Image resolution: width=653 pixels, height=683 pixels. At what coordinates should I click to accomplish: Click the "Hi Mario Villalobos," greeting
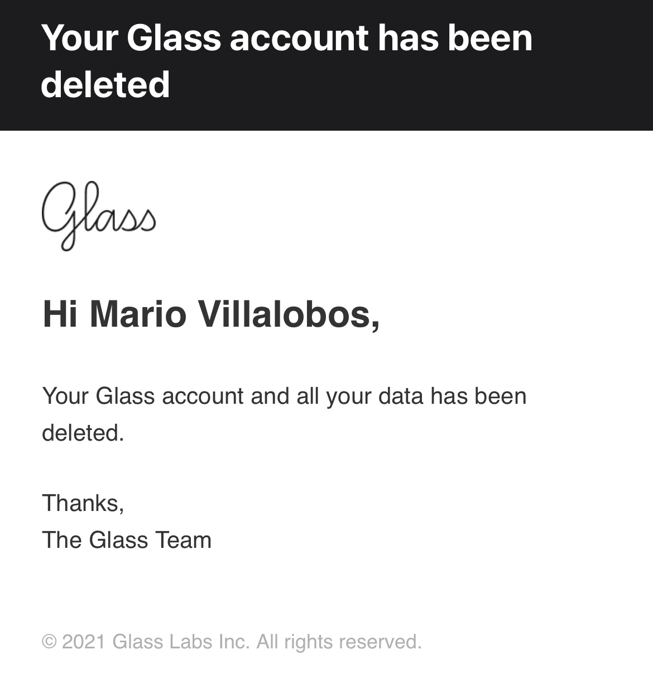[x=211, y=314]
